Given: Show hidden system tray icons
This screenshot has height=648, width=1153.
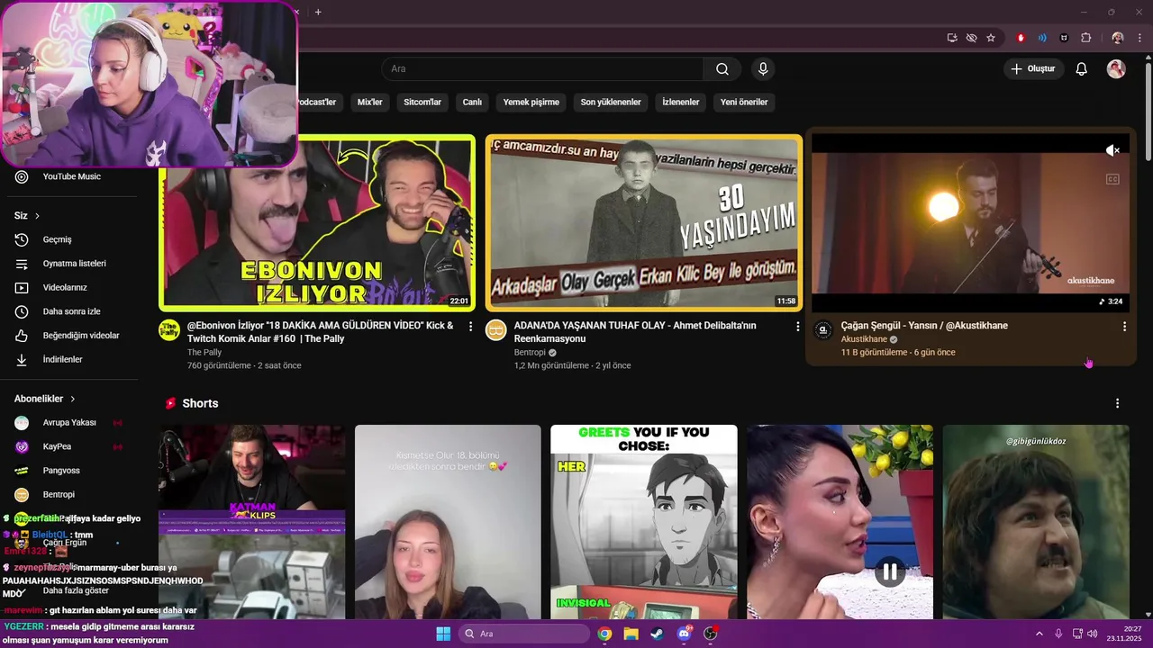Looking at the screenshot, I should pyautogui.click(x=1039, y=634).
